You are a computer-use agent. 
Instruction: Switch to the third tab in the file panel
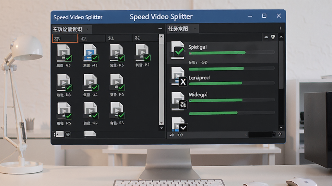[x=119, y=38]
